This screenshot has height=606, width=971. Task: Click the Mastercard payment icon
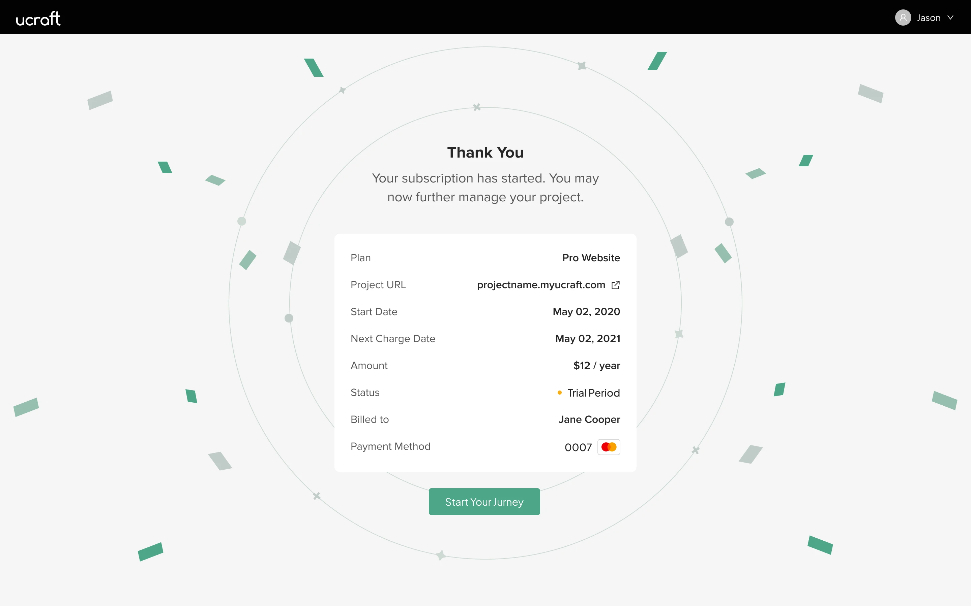609,447
